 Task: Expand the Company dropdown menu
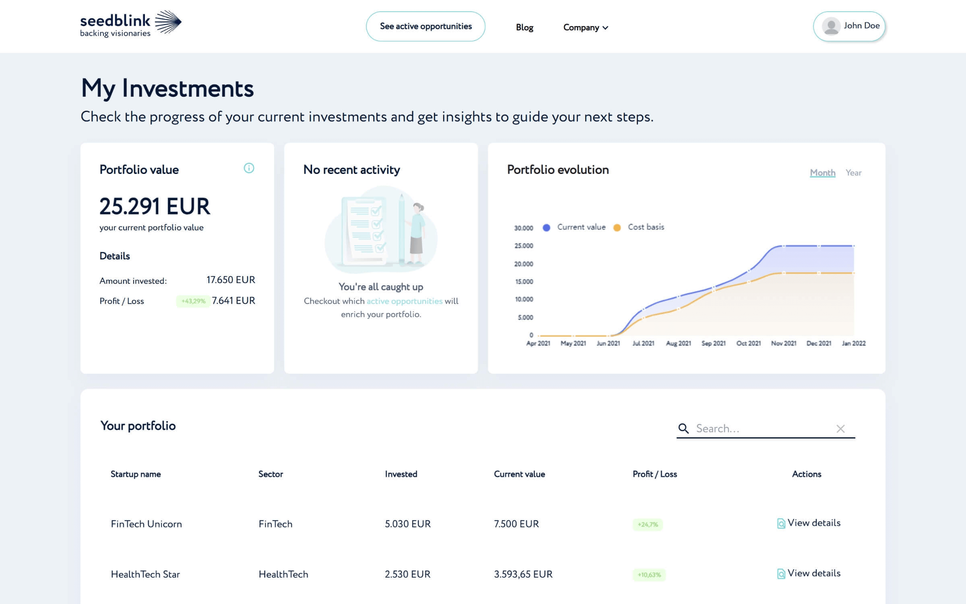pyautogui.click(x=585, y=27)
